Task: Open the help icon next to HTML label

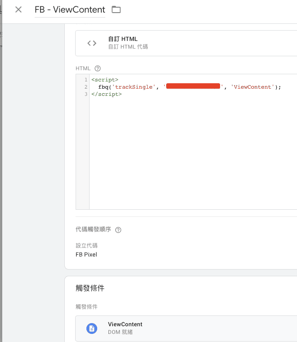Action: 97,68
